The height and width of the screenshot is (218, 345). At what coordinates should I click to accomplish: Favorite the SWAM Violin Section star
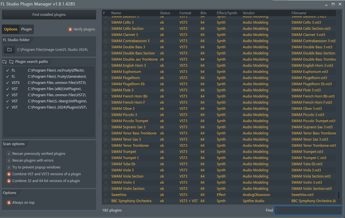(106, 189)
